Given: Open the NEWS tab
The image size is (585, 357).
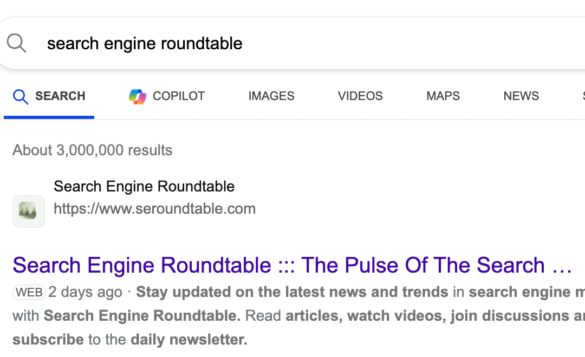Looking at the screenshot, I should pos(521,96).
